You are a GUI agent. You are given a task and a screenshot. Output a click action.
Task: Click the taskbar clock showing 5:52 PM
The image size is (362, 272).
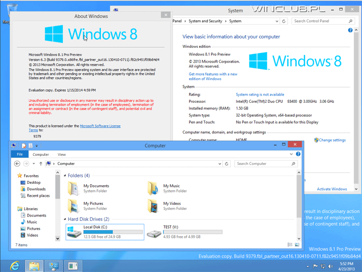[x=347, y=266]
